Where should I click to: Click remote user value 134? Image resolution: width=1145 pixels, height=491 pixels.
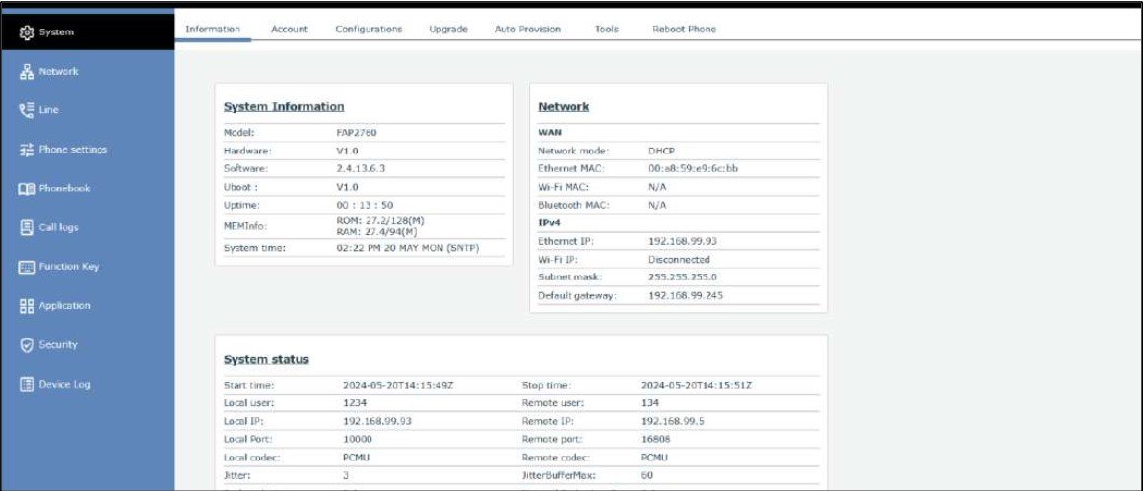[x=650, y=402]
